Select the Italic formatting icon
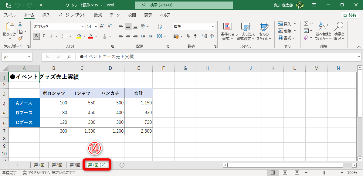363x176 pixels. [x=43, y=36]
